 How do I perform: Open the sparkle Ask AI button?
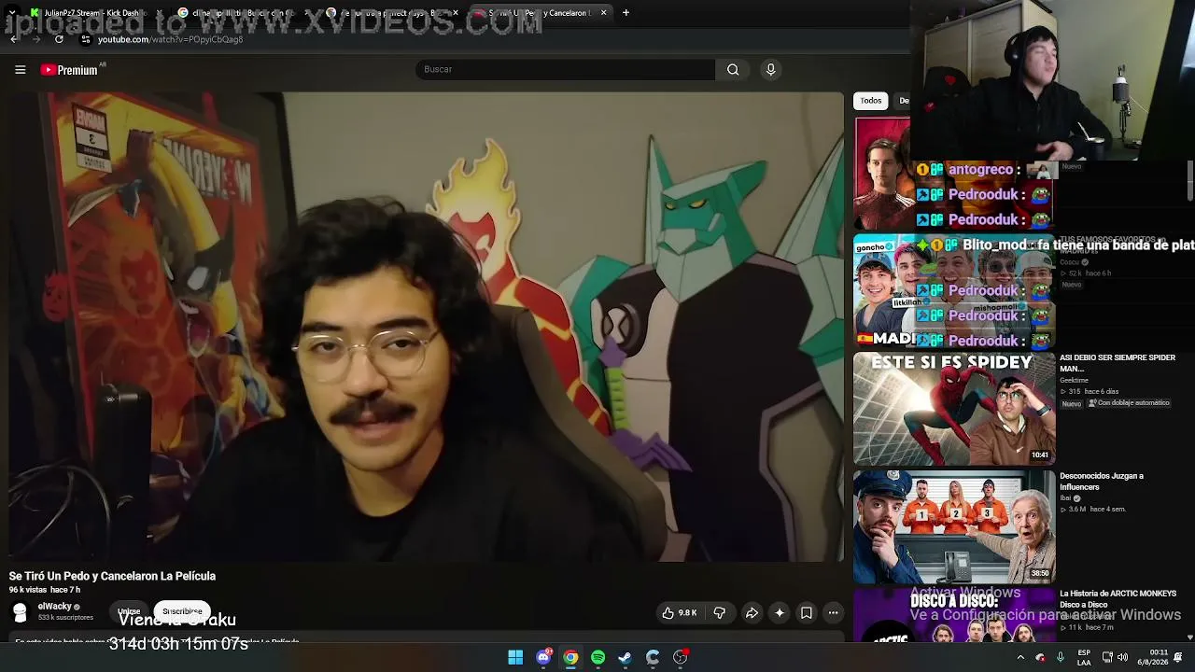coord(780,613)
